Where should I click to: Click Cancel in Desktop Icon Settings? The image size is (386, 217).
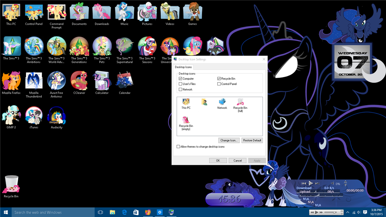[237, 160]
